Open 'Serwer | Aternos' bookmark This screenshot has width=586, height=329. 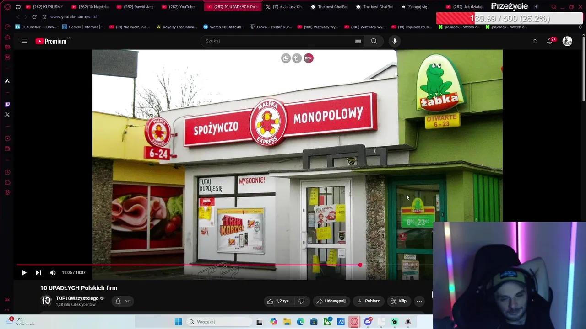(83, 27)
